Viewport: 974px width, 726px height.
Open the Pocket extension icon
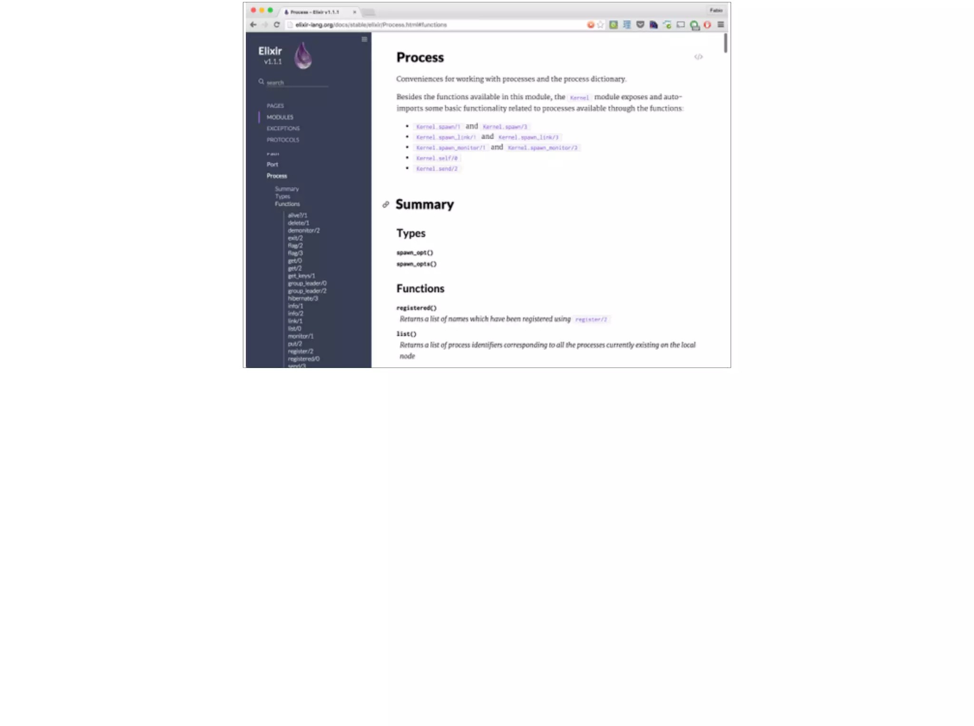640,25
